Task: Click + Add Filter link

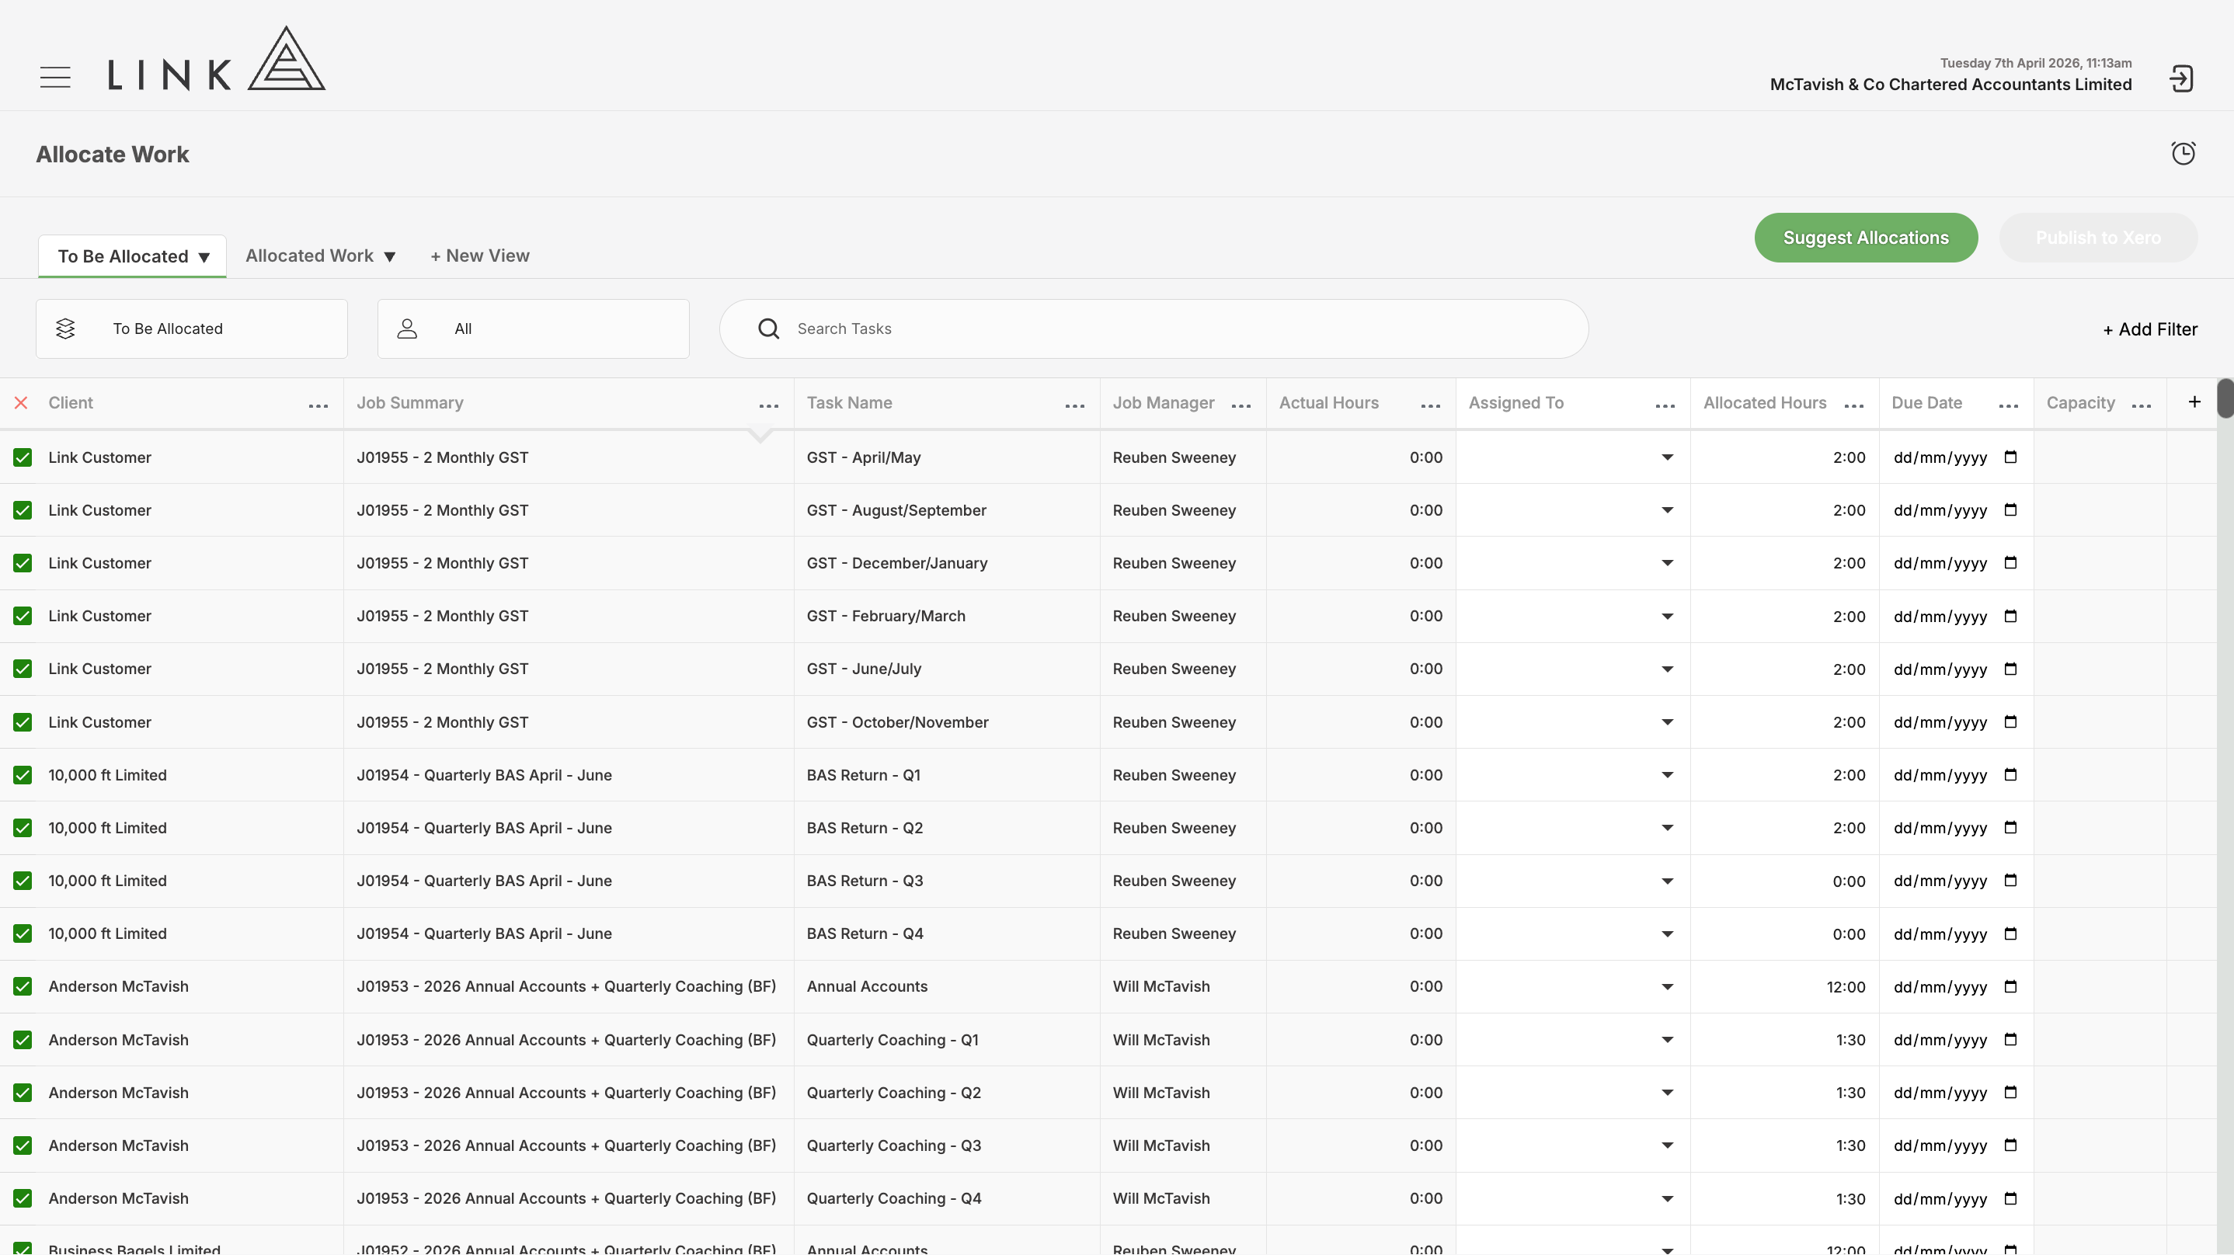Action: click(x=2150, y=329)
